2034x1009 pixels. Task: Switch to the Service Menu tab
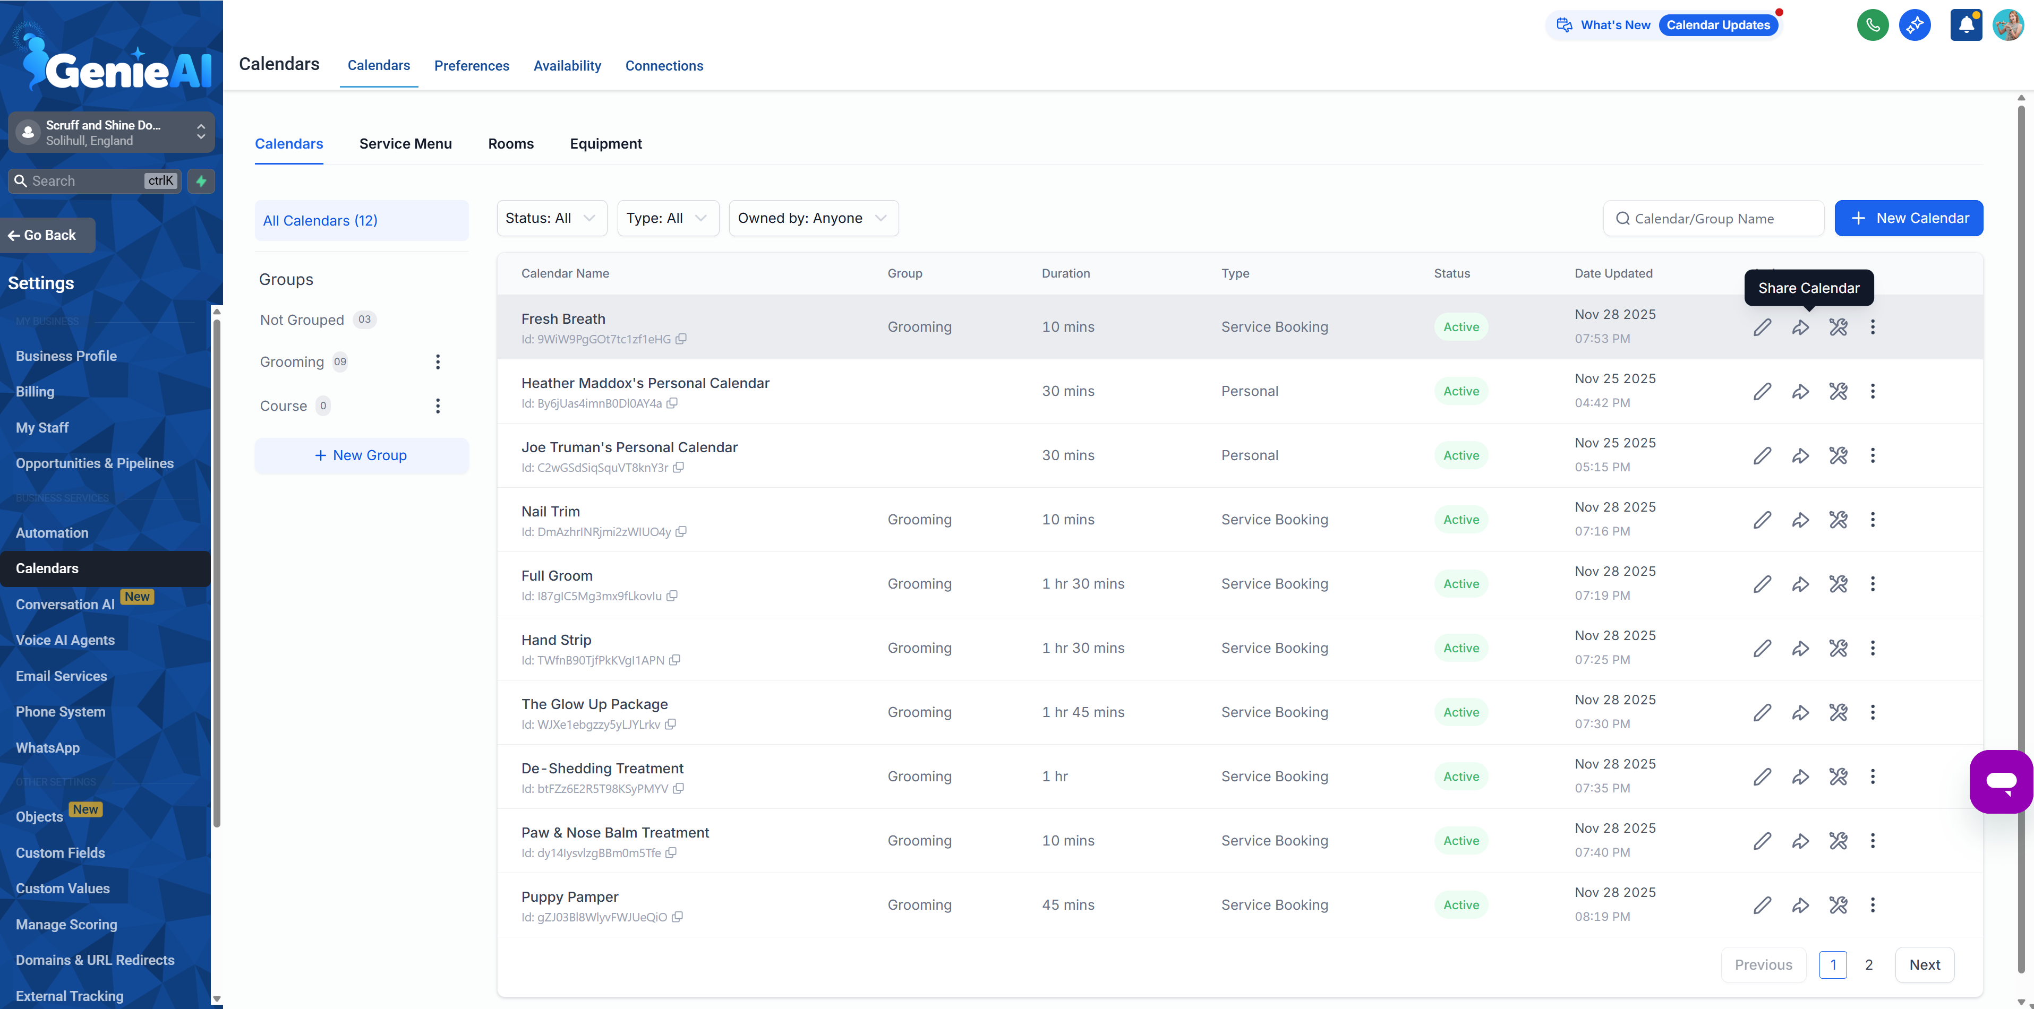click(405, 144)
